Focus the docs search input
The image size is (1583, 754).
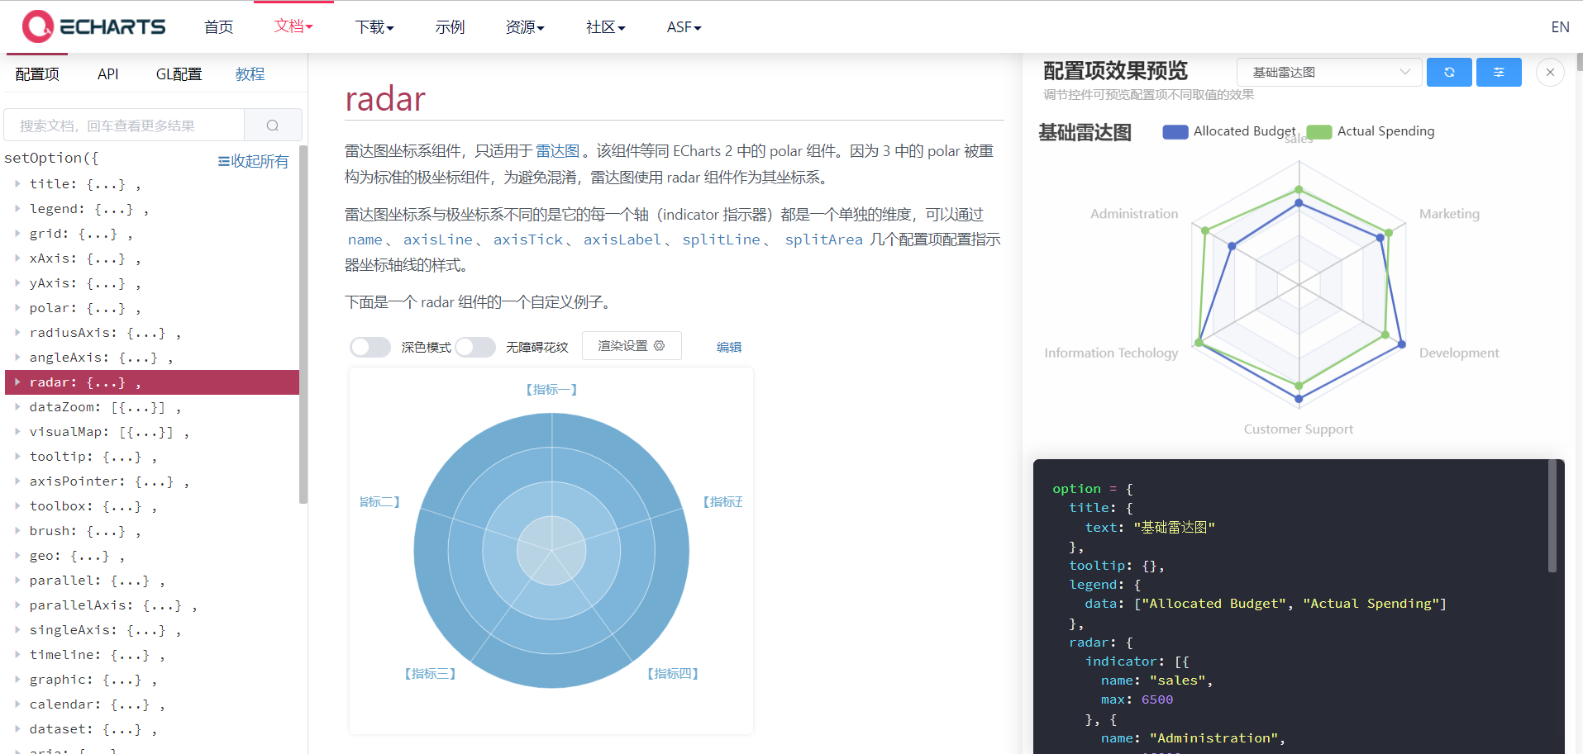(x=124, y=126)
